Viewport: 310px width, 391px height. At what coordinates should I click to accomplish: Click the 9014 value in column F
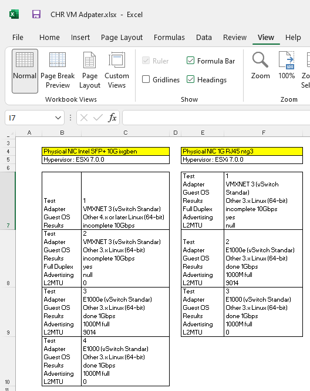click(x=232, y=283)
